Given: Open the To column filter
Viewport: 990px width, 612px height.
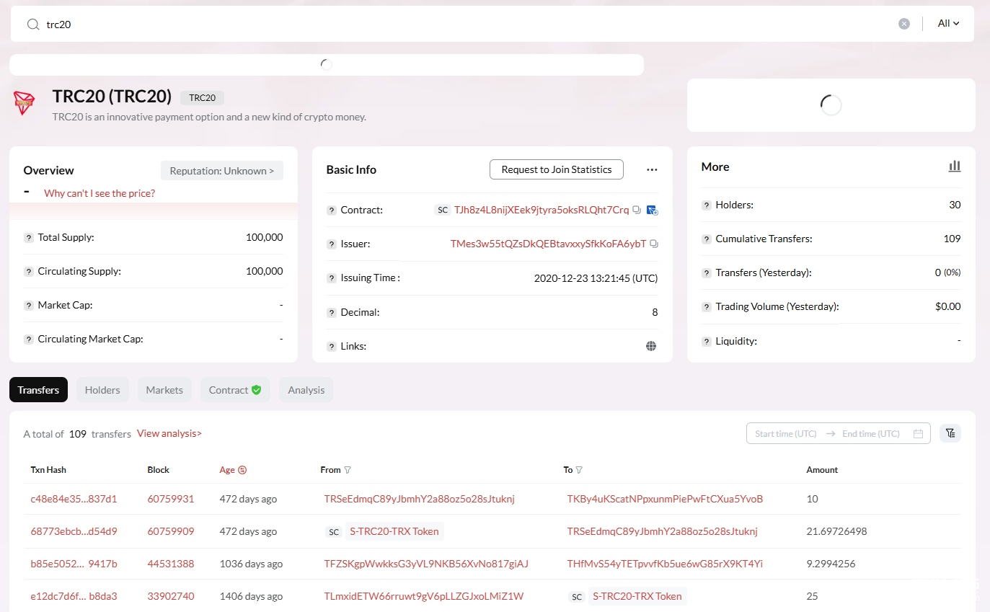Looking at the screenshot, I should pyautogui.click(x=579, y=470).
